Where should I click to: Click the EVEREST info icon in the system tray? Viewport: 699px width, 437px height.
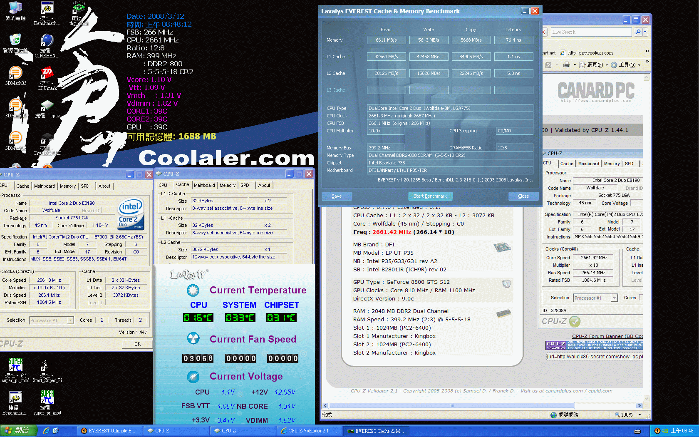point(657,431)
